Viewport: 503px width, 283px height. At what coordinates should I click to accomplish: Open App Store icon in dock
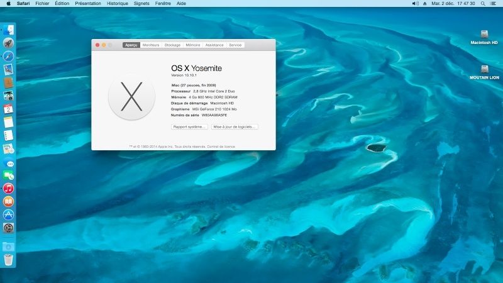pyautogui.click(x=8, y=214)
